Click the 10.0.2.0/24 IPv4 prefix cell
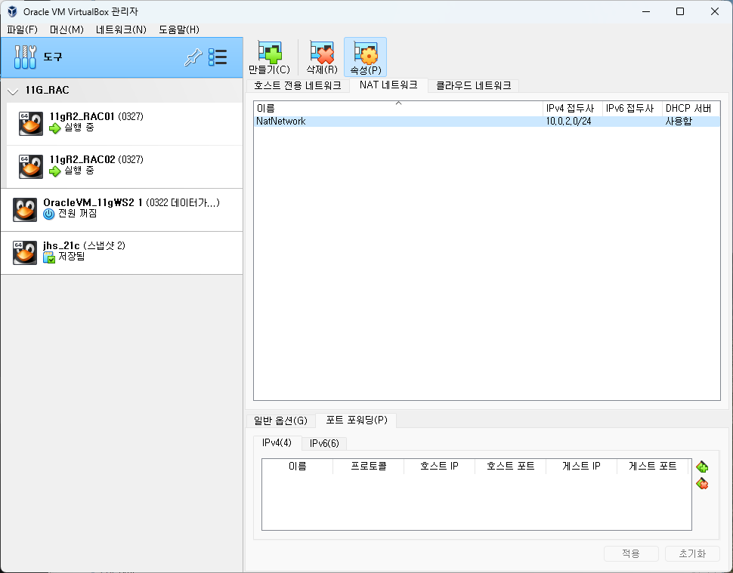 coord(568,122)
